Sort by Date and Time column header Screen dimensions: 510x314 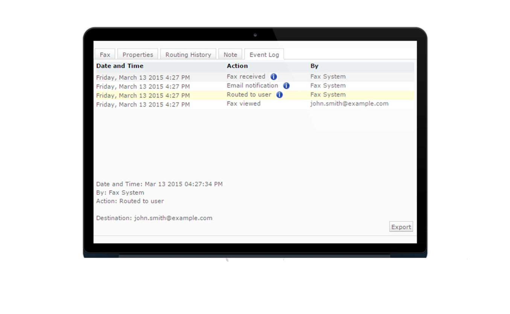tap(120, 66)
